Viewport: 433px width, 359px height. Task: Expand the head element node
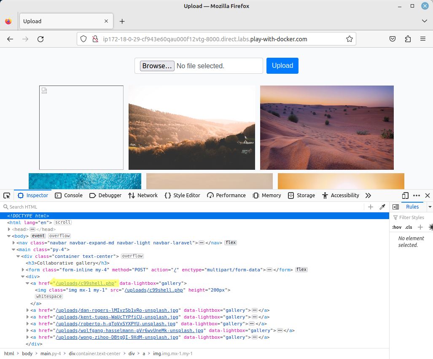tap(9, 229)
